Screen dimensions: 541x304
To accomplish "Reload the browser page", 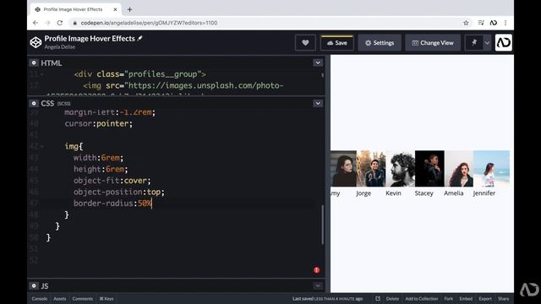I will pos(60,23).
